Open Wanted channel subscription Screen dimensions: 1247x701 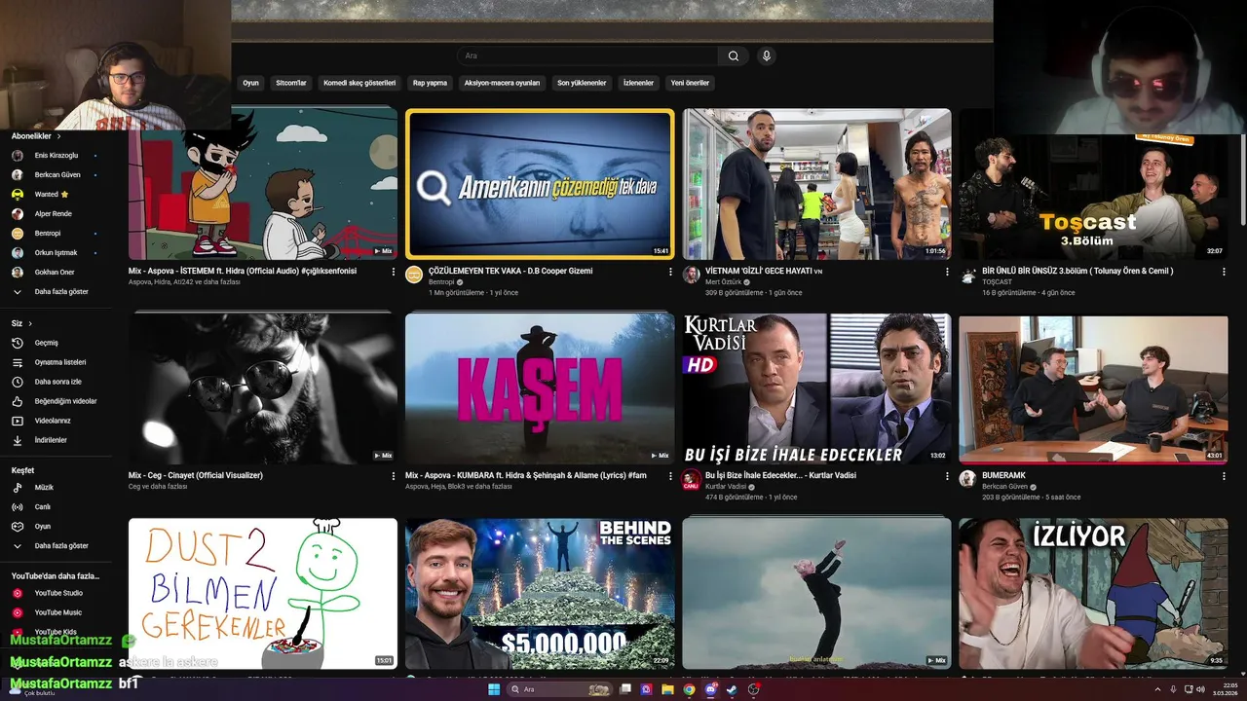pos(46,194)
